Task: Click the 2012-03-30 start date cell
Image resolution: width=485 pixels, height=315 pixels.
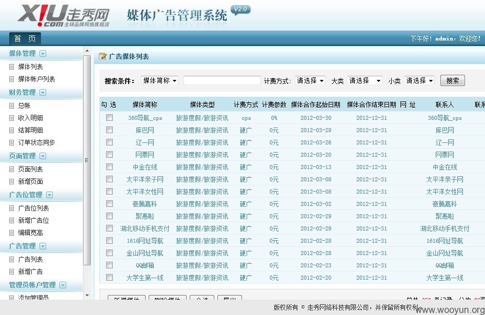Action: pos(316,118)
